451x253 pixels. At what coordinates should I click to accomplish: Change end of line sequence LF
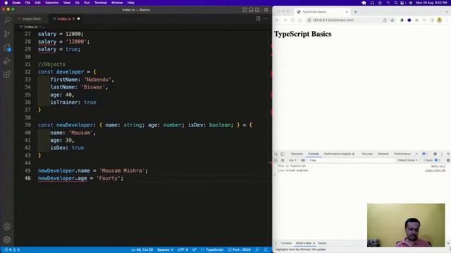point(194,250)
